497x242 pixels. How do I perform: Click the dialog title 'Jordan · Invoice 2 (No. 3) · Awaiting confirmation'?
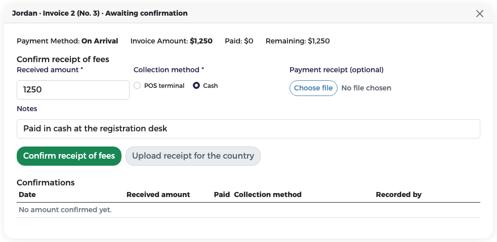(x=100, y=13)
